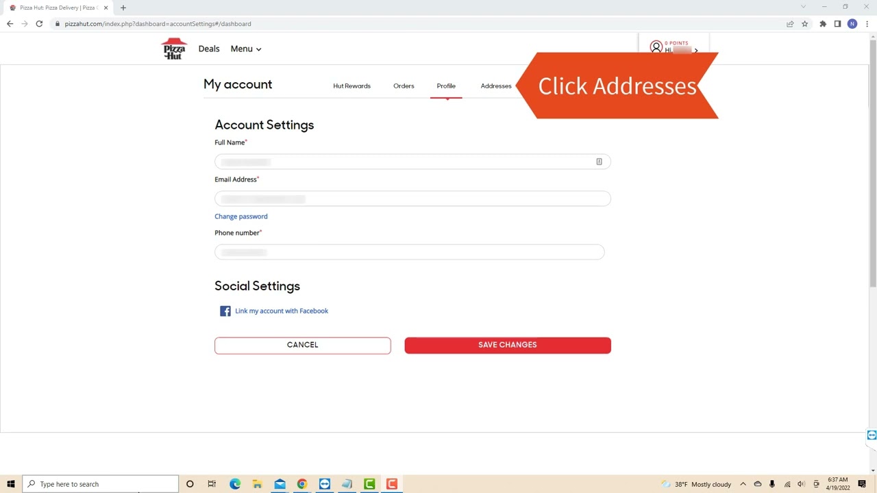Click the browser forward arrow
The width and height of the screenshot is (877, 493).
[25, 23]
